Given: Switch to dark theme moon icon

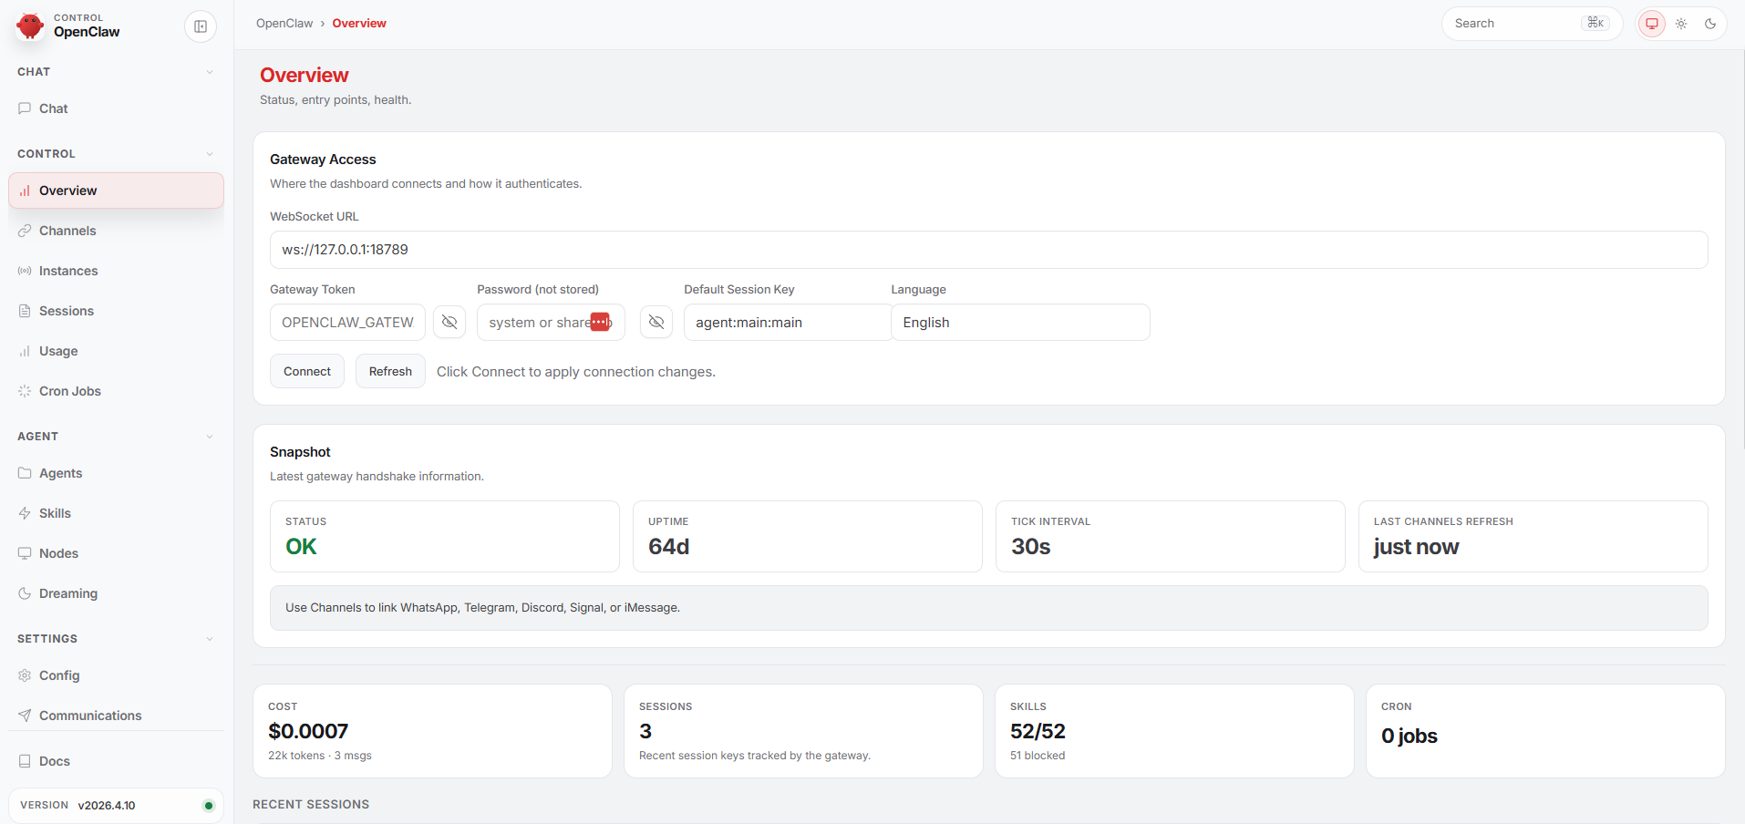Looking at the screenshot, I should click(x=1710, y=24).
